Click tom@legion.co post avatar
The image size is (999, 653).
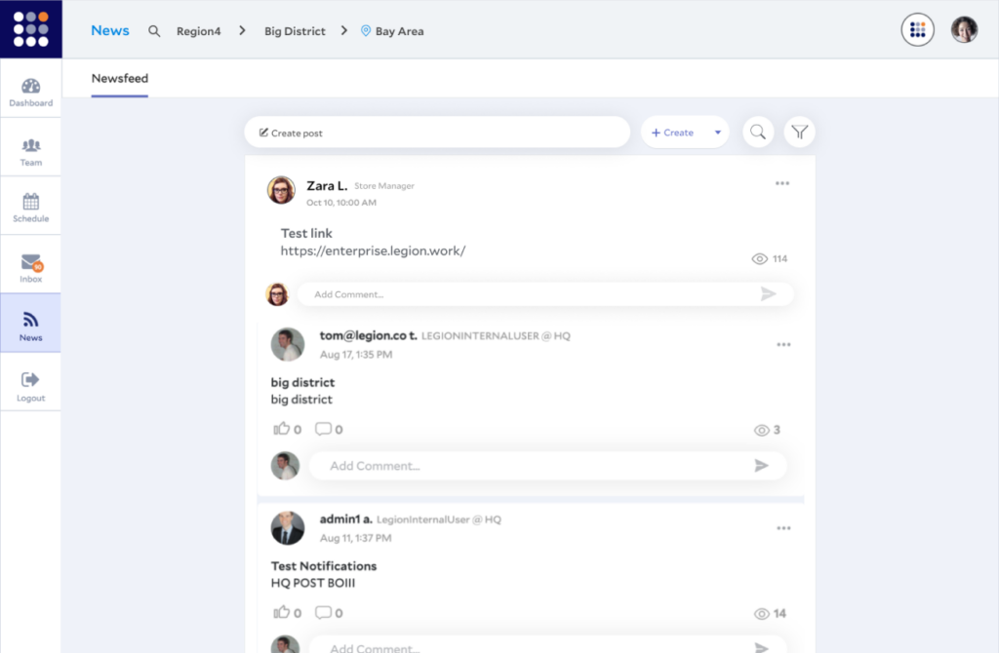(x=288, y=344)
